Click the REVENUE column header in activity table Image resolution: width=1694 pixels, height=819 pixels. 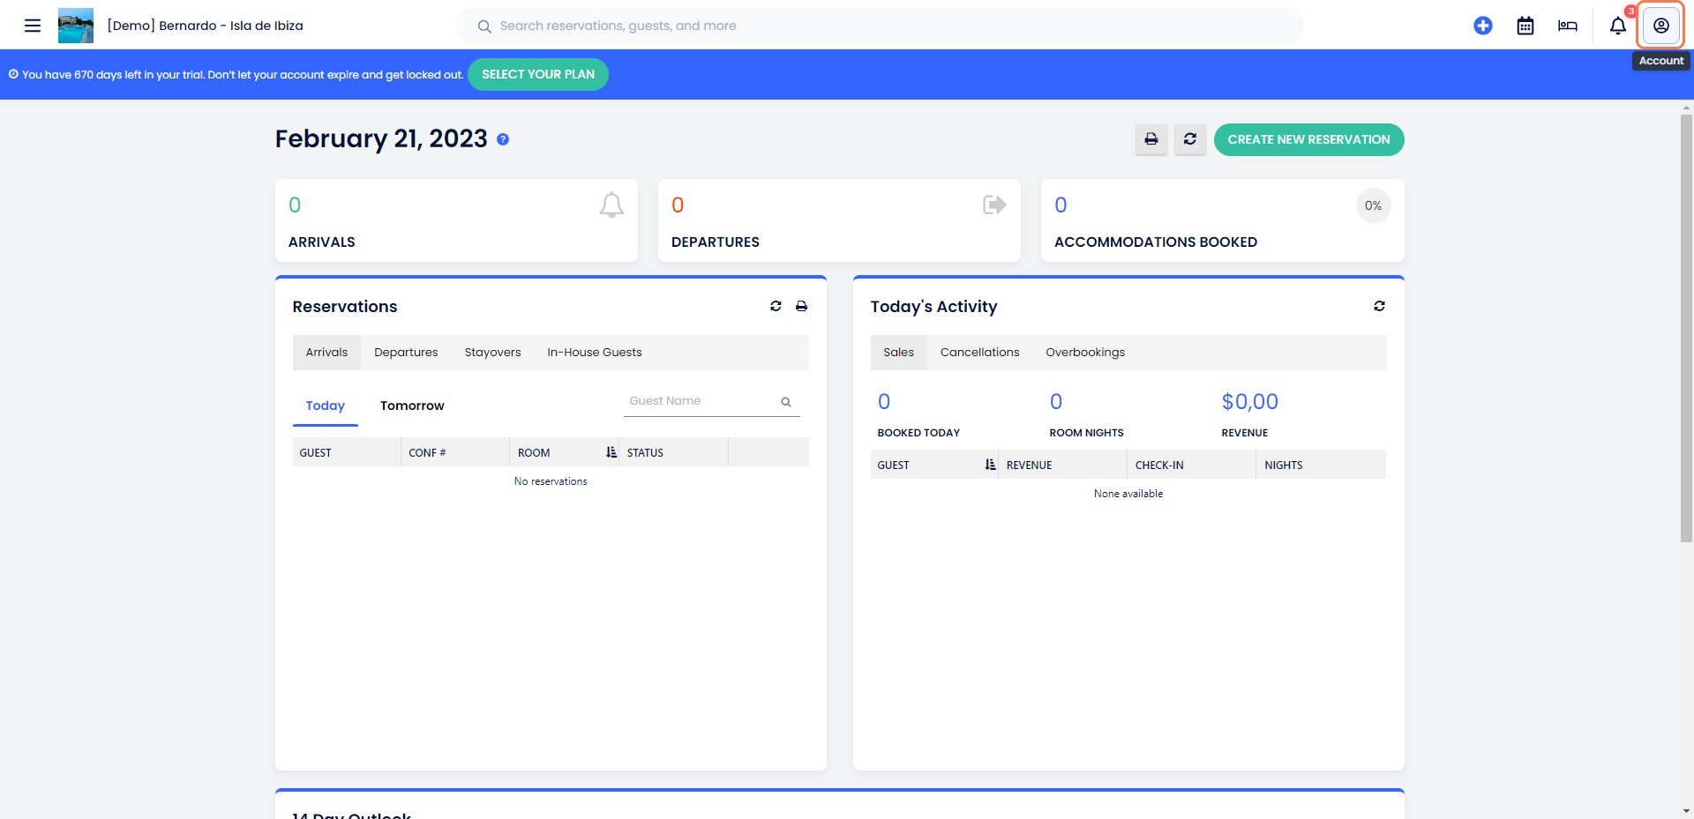(x=1062, y=465)
